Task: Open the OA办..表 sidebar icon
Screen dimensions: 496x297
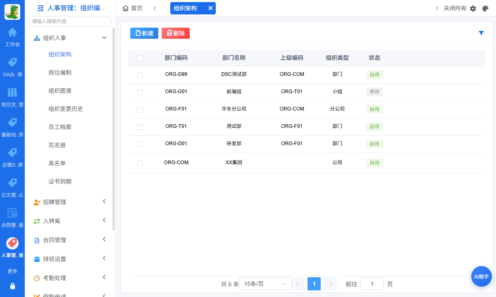Action: pos(12,62)
